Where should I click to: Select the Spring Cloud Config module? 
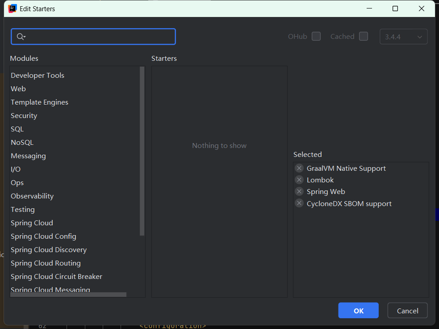(75, 236)
